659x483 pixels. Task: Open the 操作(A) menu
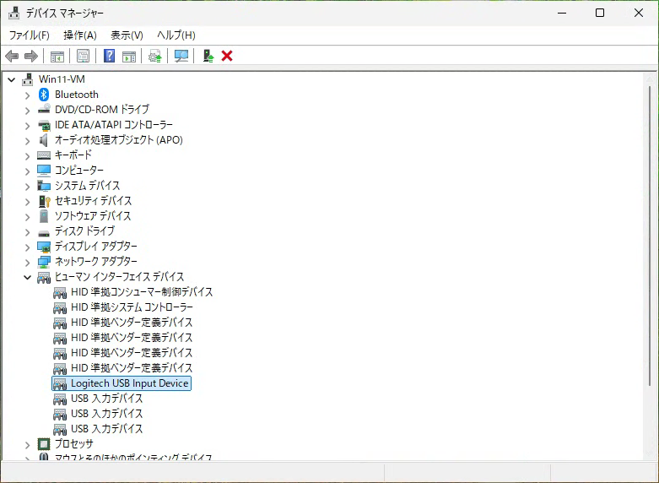tap(80, 35)
